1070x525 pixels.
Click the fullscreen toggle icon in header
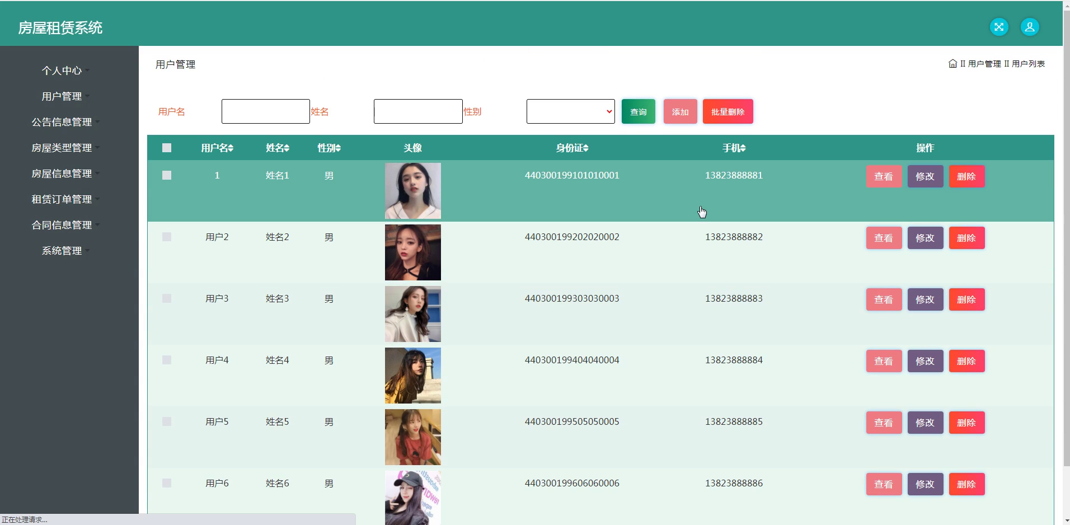point(999,27)
